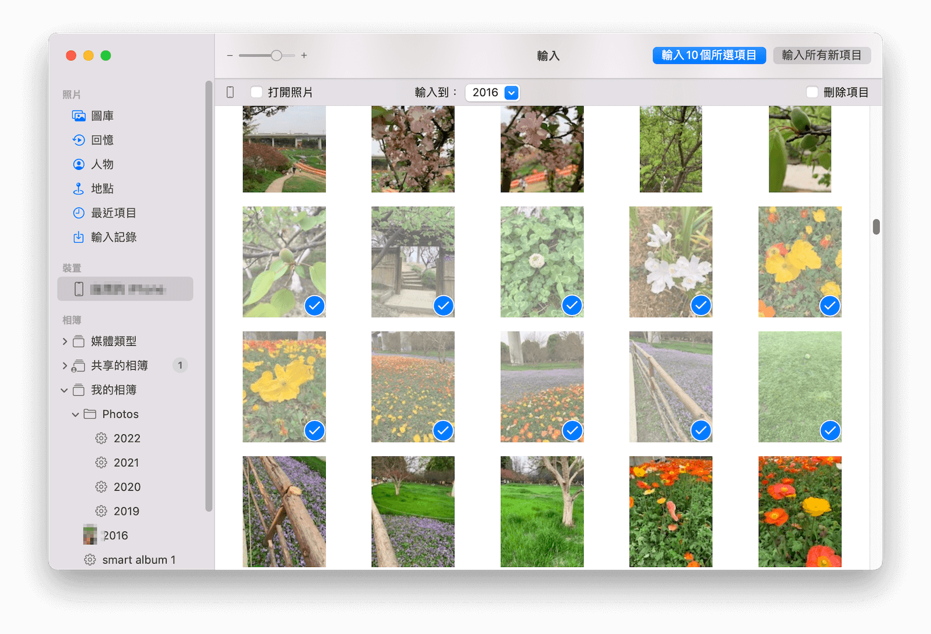This screenshot has width=931, height=634.
Task: Enable the 刪除項目 checkbox
Action: point(812,92)
